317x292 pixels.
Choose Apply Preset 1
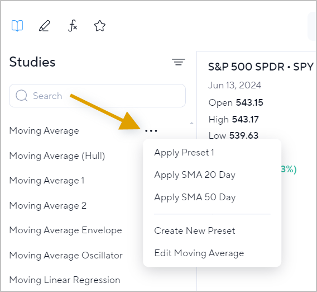(x=184, y=153)
